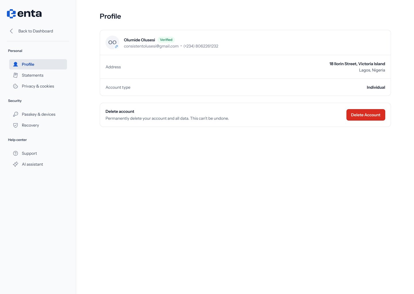Click the Privacy & cookies cookie icon
The width and height of the screenshot is (414, 294).
[16, 86]
